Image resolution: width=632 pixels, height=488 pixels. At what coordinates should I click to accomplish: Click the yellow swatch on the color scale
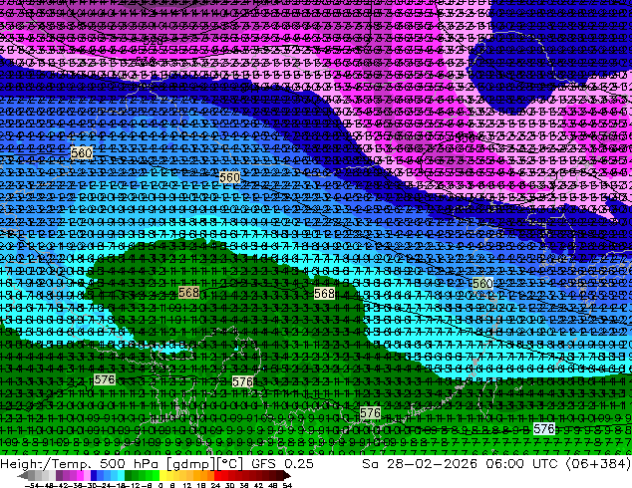click(162, 475)
